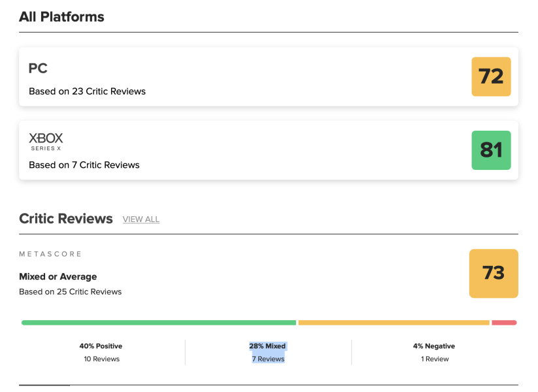Click the red negative segment of score bar
This screenshot has height=392, width=538.
(x=504, y=323)
